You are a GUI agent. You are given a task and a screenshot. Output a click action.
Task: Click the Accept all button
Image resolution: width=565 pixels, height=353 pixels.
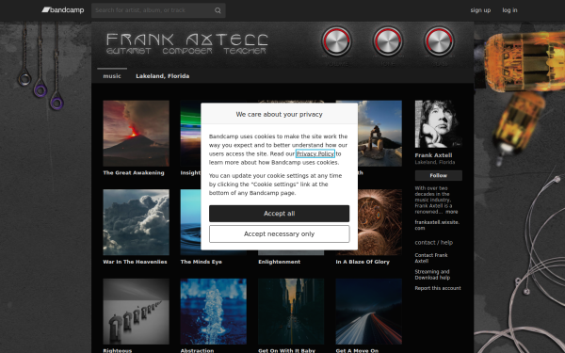280,214
